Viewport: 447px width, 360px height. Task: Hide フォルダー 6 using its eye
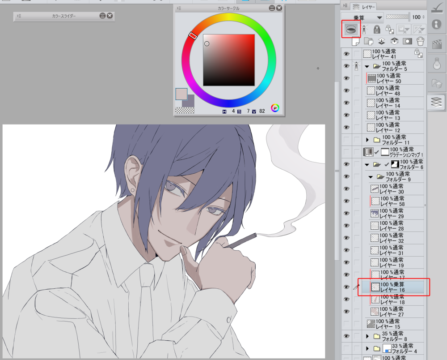click(346, 164)
